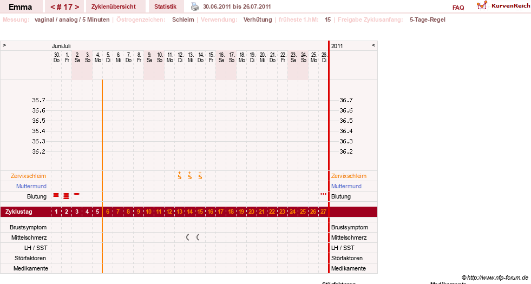Screen dimensions: 531x284
Task: Open the Statistik tab
Action: (165, 6)
